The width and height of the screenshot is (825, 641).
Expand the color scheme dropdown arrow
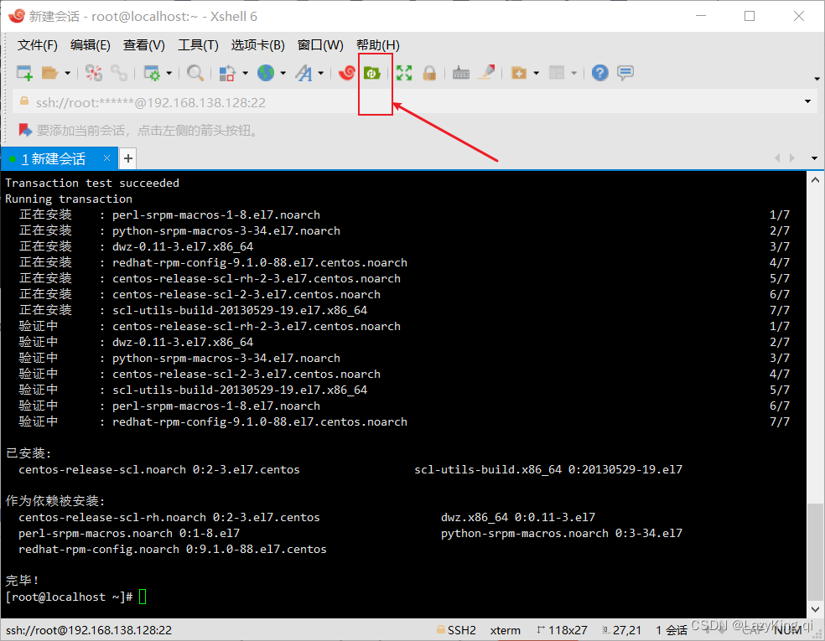tap(245, 73)
